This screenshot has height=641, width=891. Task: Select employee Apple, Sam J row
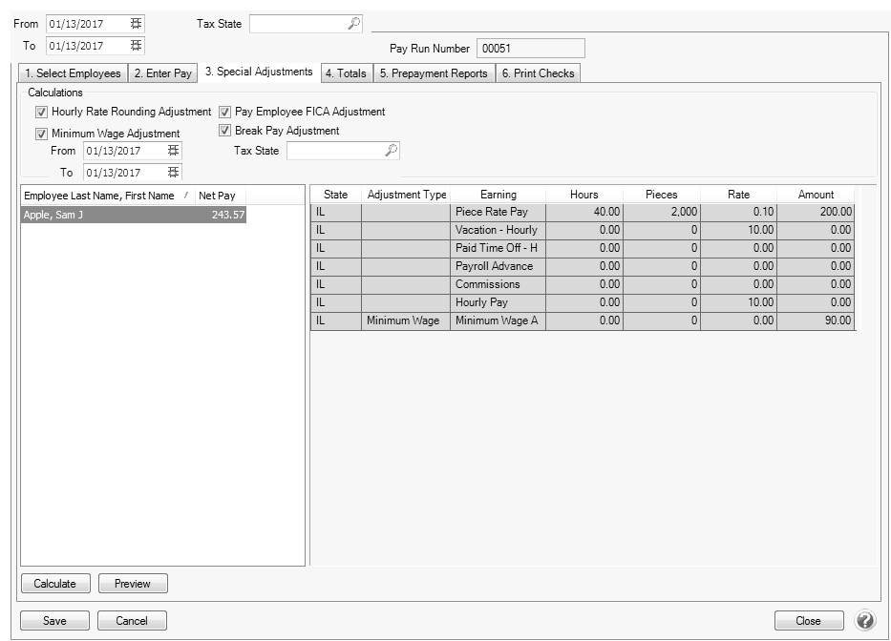tap(134, 216)
